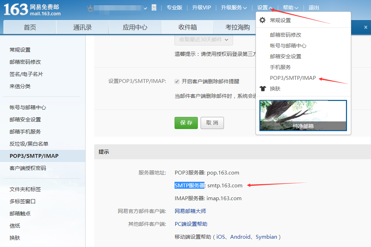Viewport: 371px width, 247px height.
Task: Click the POP3 server address pop.163.com
Action: coord(223,173)
